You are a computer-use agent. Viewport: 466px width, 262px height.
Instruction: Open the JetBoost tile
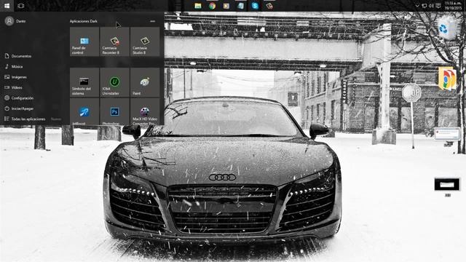pos(84,111)
